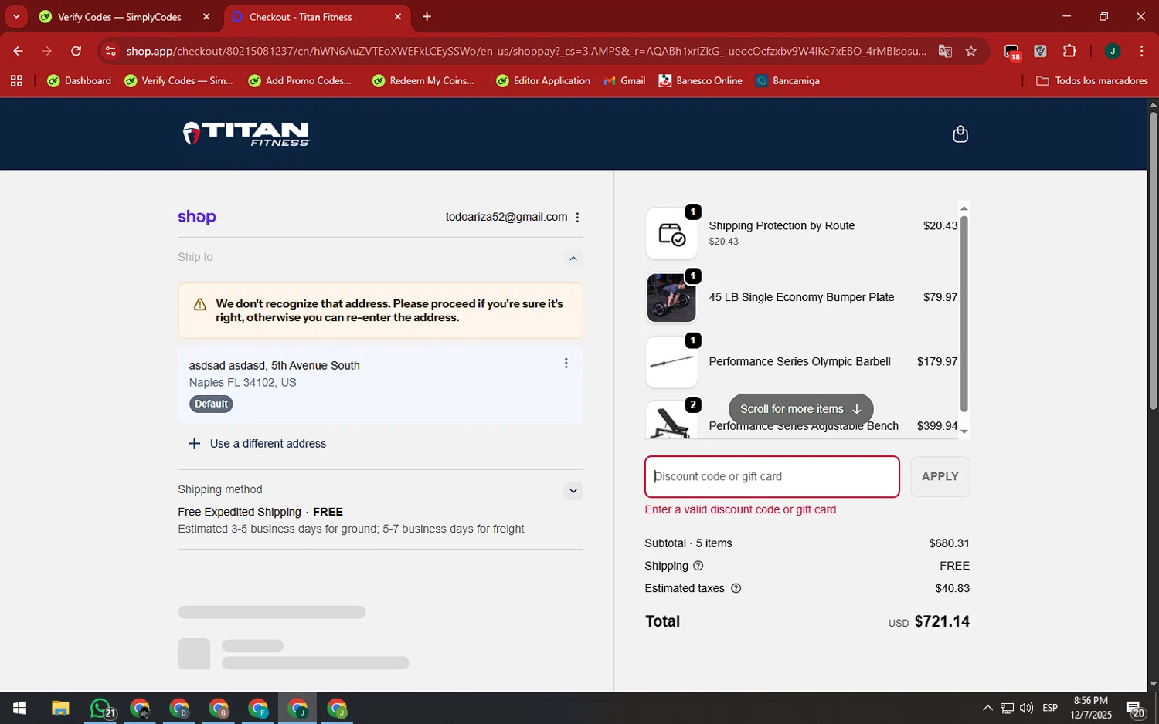Screen dimensions: 1159x724
Task: Open the Chrome three-dot menu
Action: click(x=1141, y=51)
